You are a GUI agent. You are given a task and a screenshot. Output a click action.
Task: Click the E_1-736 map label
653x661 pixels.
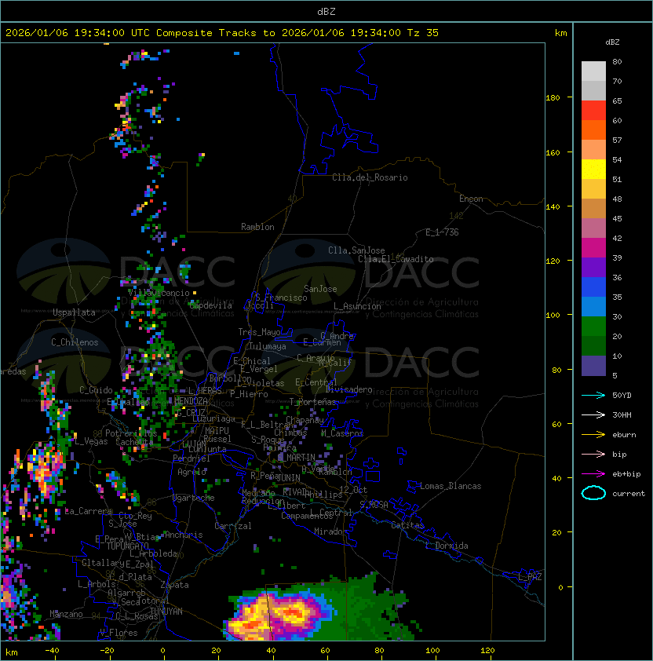(442, 232)
